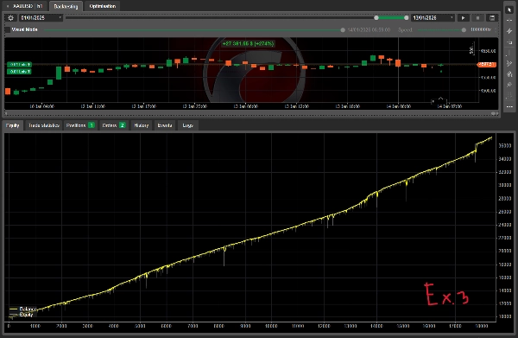
Task: Open backtesting settings gear icon
Action: 10,18
